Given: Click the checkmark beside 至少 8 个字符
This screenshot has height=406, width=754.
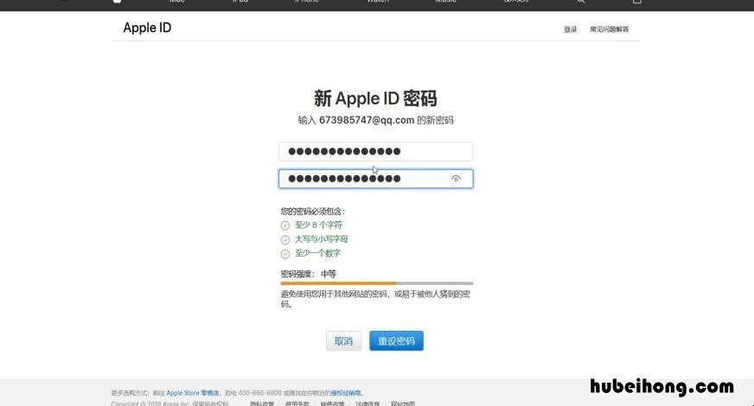Looking at the screenshot, I should [x=285, y=225].
